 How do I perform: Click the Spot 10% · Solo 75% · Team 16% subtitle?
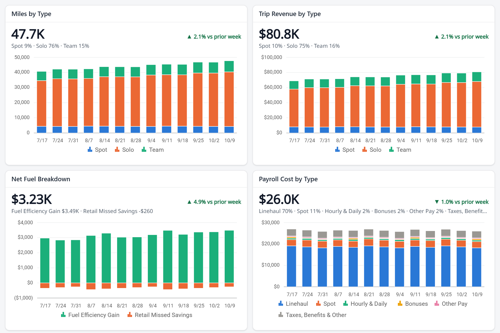[x=299, y=46]
